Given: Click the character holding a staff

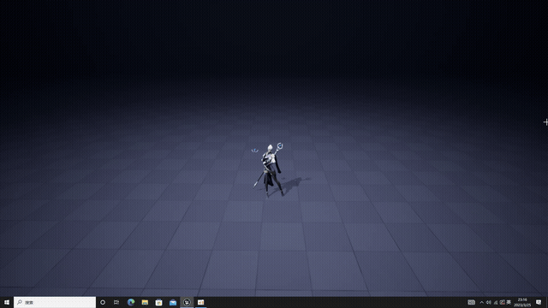Looking at the screenshot, I should 271,169.
